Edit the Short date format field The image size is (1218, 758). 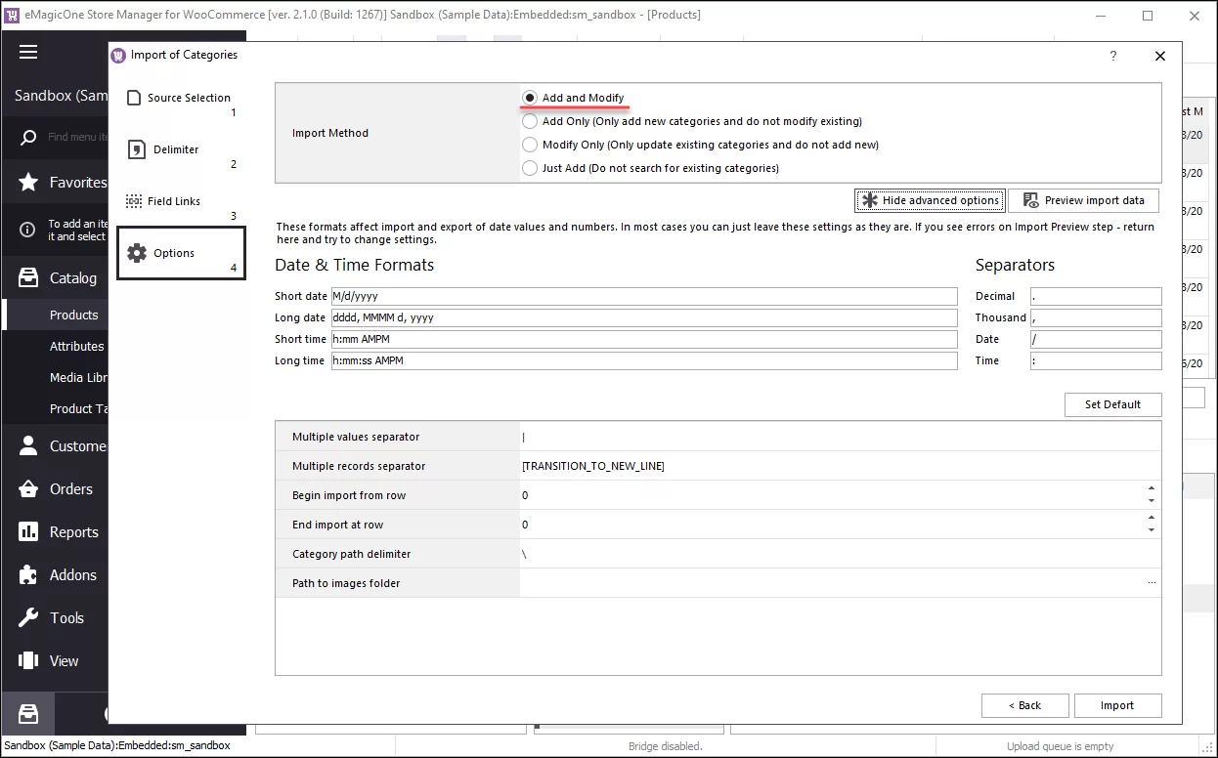[645, 296]
